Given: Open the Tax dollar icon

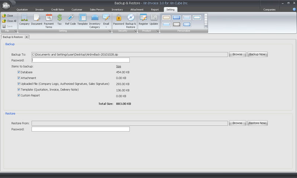Looking at the screenshot, I should [59, 20].
